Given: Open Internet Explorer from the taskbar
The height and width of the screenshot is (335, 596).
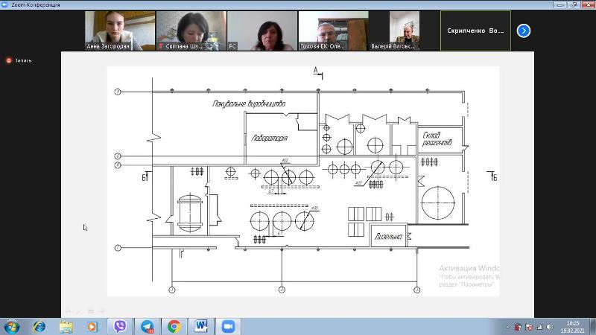Looking at the screenshot, I should click(39, 326).
